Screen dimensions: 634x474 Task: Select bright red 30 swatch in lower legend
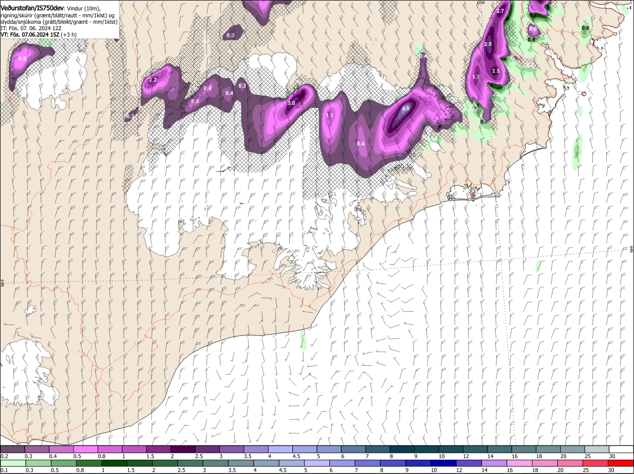coord(621,463)
